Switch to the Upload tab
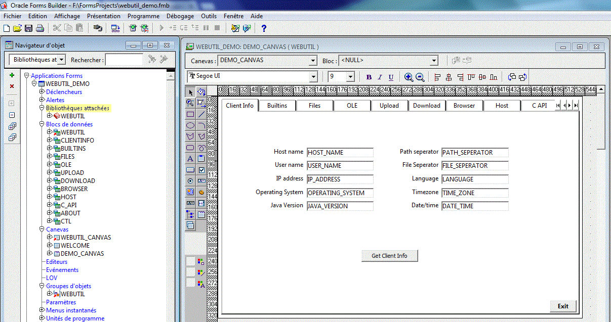The height and width of the screenshot is (322, 611). (x=389, y=105)
